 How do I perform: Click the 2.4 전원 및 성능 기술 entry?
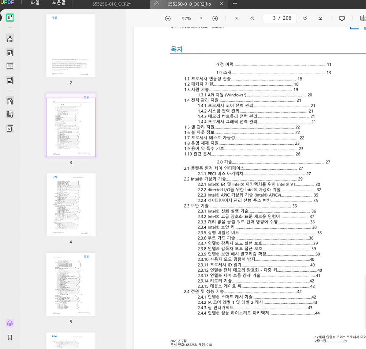coord(243,291)
